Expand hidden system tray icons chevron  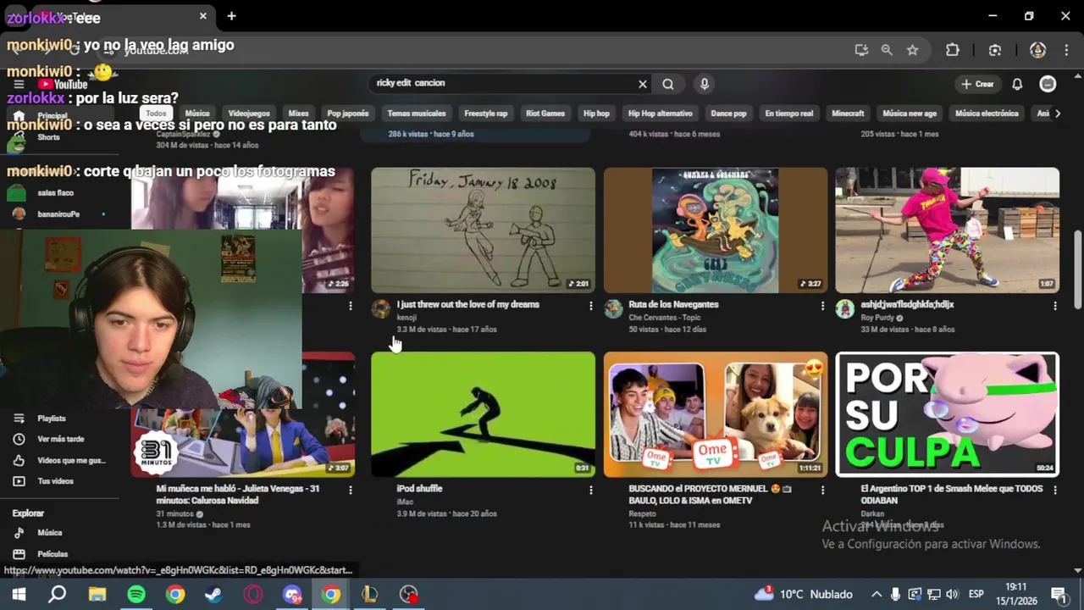click(877, 594)
